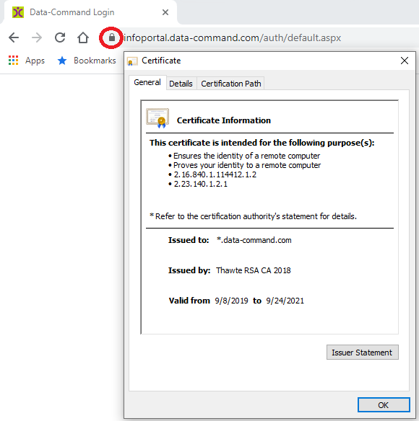
Task: Select 'Proves your identity to a remote computer'
Action: pos(247,165)
